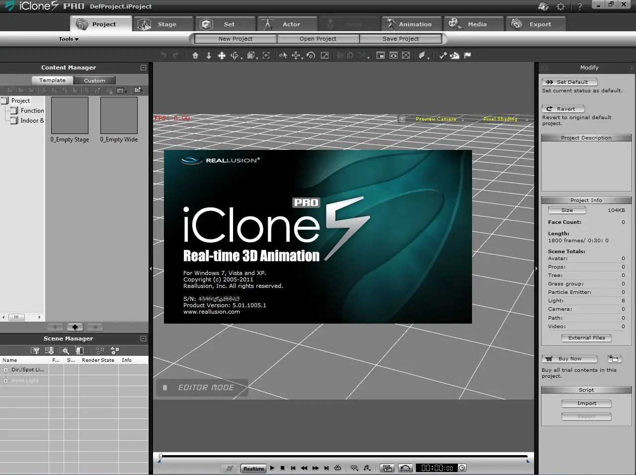Expand the Dir./Spot Light tree node
The height and width of the screenshot is (475, 636).
[x=6, y=370]
